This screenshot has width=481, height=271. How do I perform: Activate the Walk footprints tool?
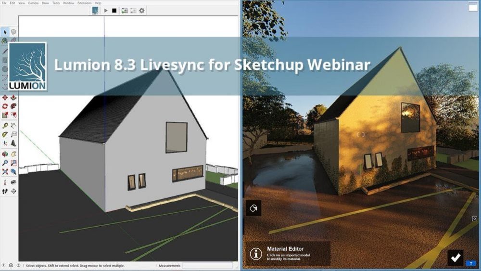[5, 192]
